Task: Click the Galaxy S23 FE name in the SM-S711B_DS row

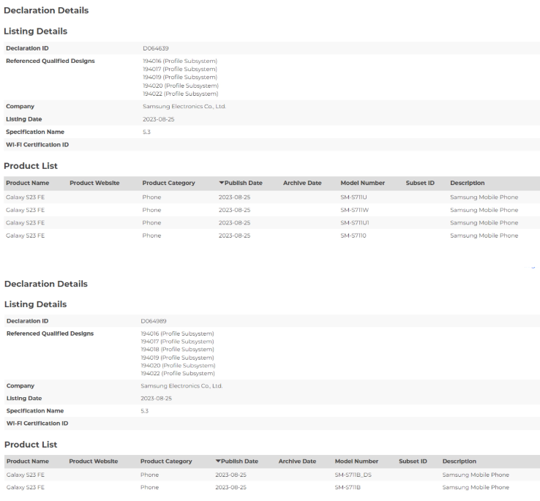Action: [26, 475]
